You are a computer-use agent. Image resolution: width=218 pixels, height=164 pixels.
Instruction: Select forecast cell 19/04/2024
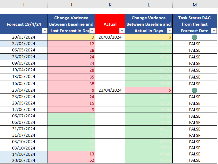pyautogui.click(x=24, y=70)
